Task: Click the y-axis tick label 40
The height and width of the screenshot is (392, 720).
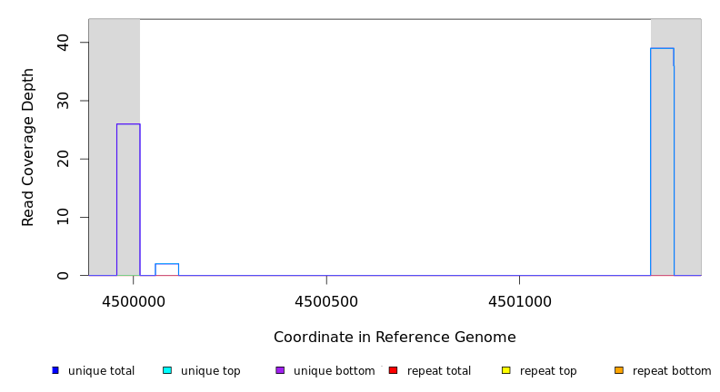Action: click(63, 43)
